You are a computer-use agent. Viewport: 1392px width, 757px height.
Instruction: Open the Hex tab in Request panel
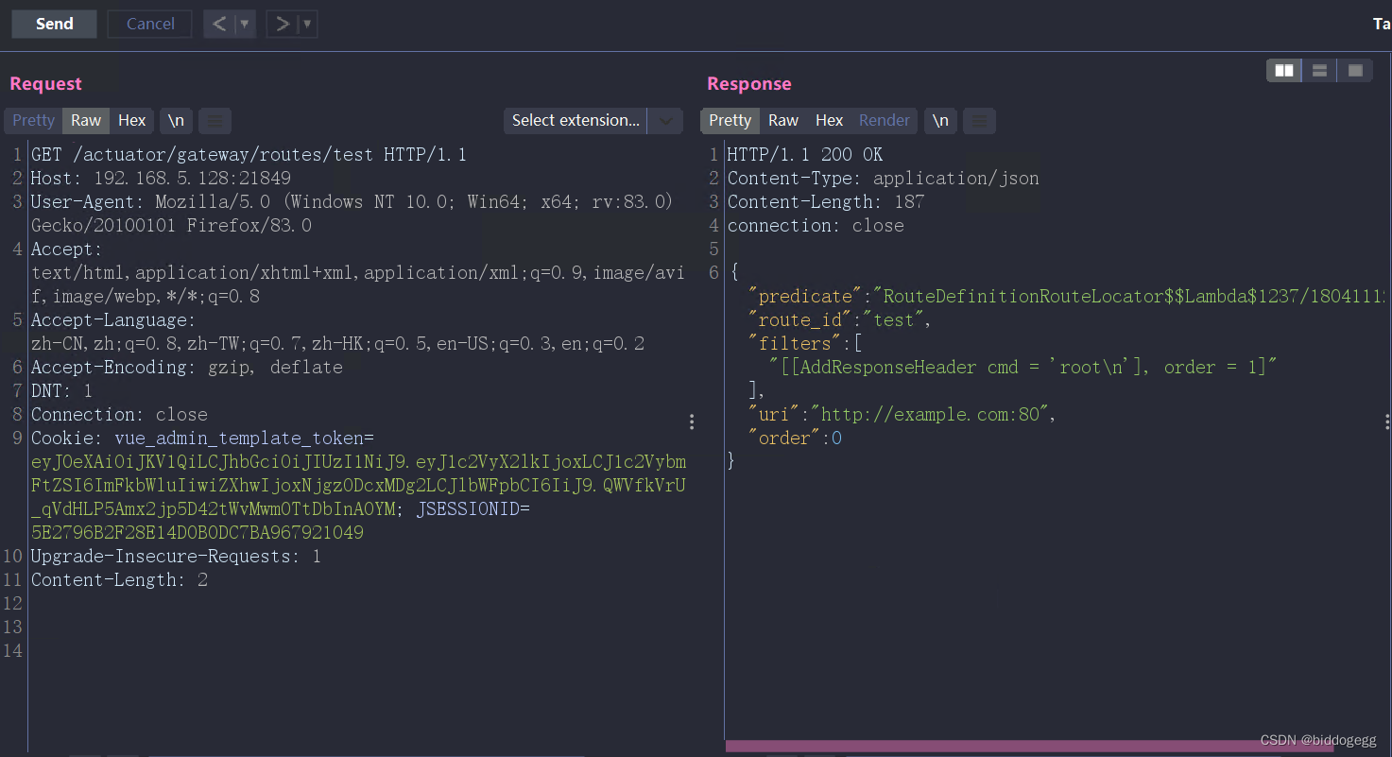(x=132, y=120)
